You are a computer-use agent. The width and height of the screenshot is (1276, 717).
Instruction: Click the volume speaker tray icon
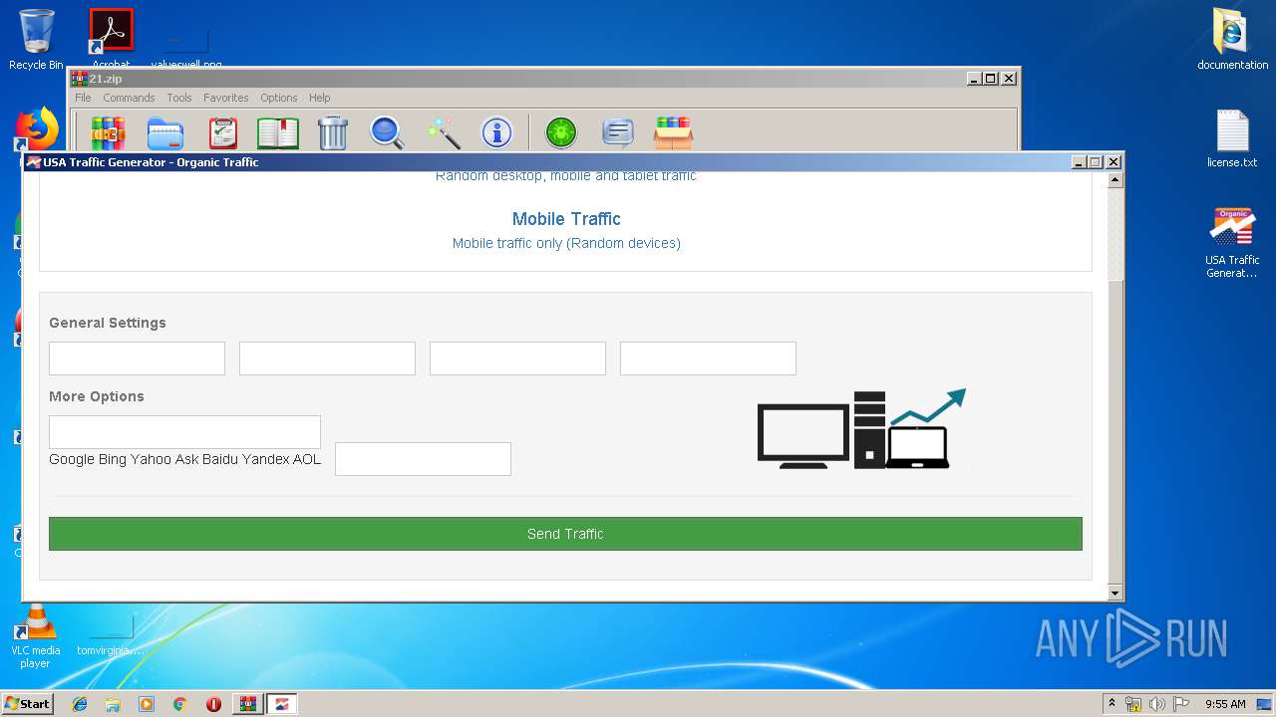[x=1156, y=704]
